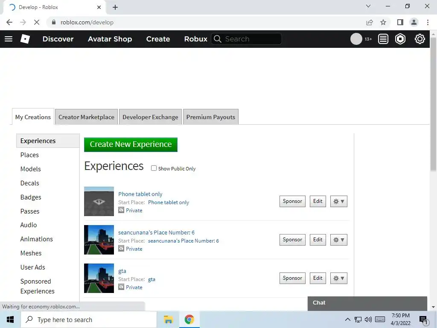This screenshot has width=437, height=328.
Task: Click Private icon for Phone tablet only
Action: point(121,210)
